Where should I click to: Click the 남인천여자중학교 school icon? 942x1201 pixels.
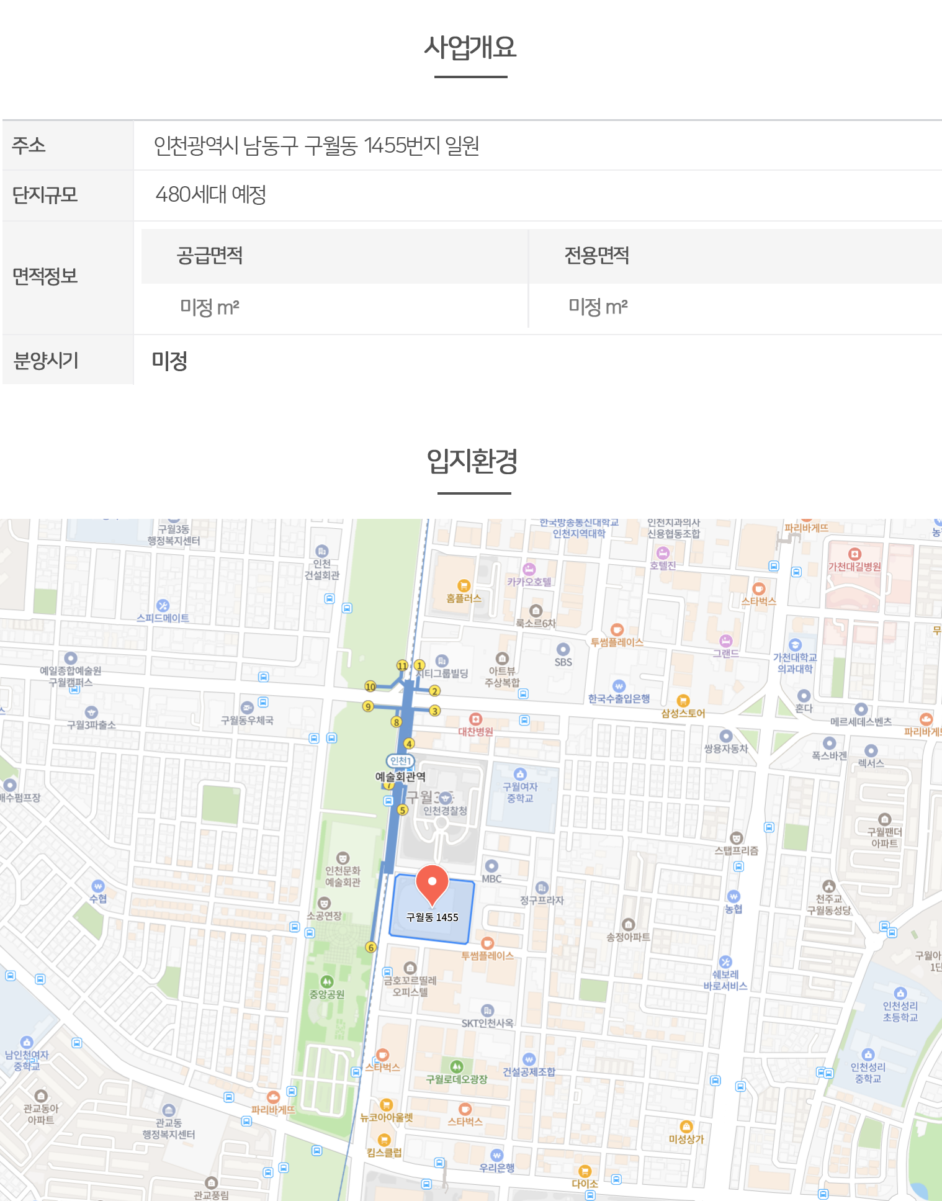pyautogui.click(x=27, y=1042)
